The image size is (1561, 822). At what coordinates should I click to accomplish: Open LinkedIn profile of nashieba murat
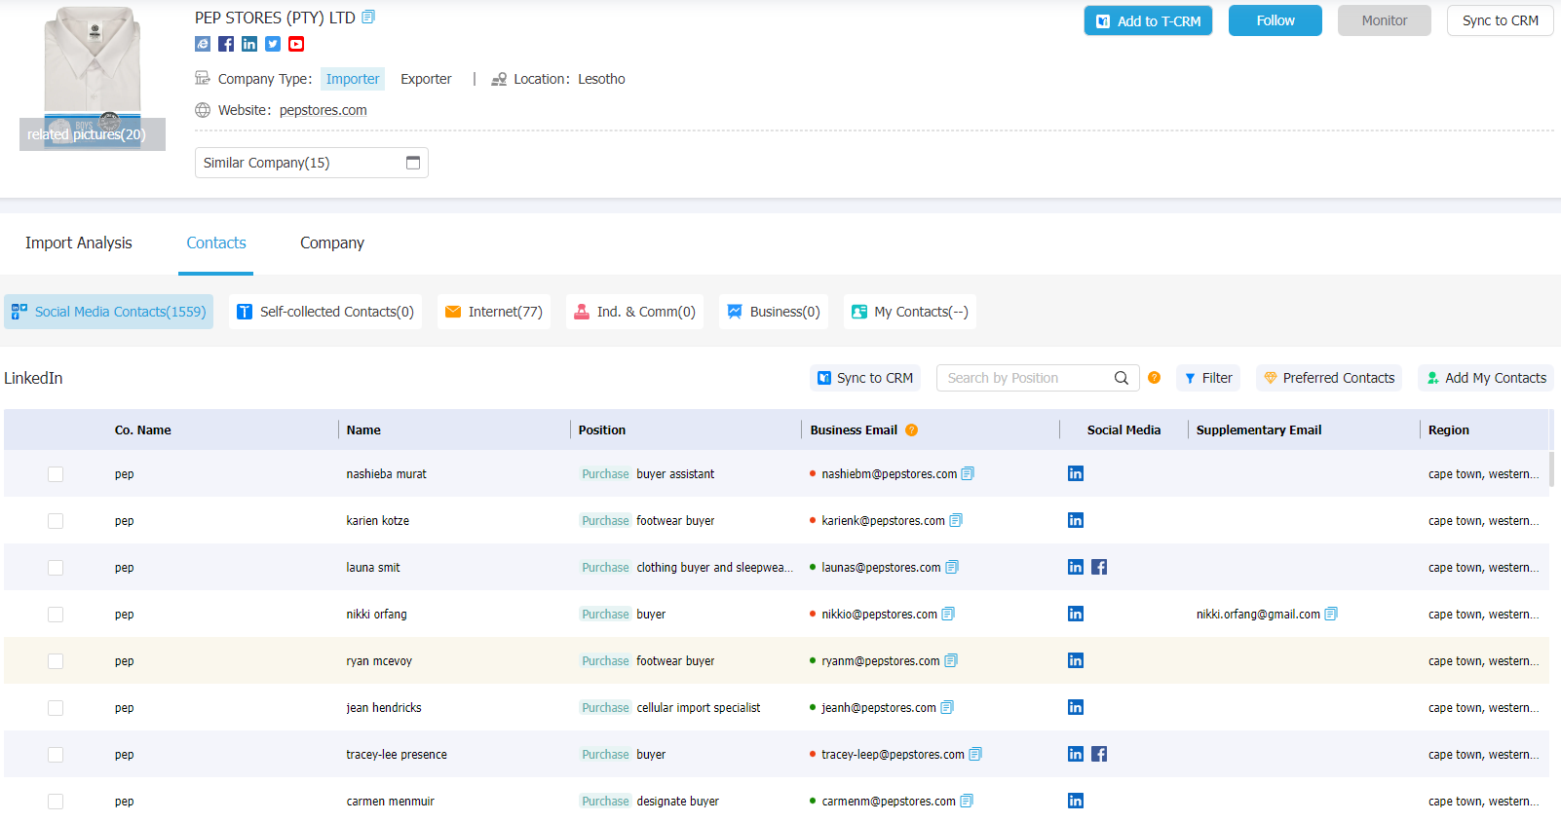(x=1076, y=473)
